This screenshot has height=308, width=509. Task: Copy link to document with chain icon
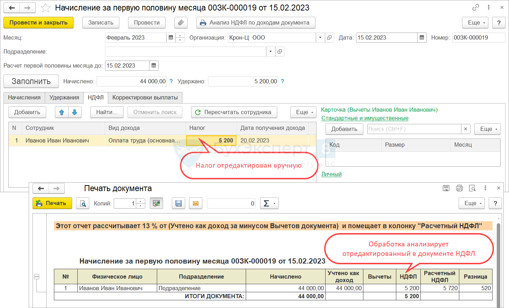coord(476,7)
